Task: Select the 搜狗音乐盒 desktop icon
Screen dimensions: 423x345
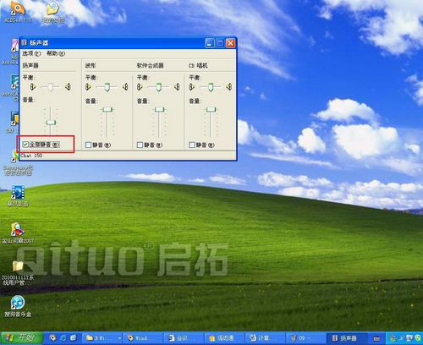Action: (x=18, y=306)
